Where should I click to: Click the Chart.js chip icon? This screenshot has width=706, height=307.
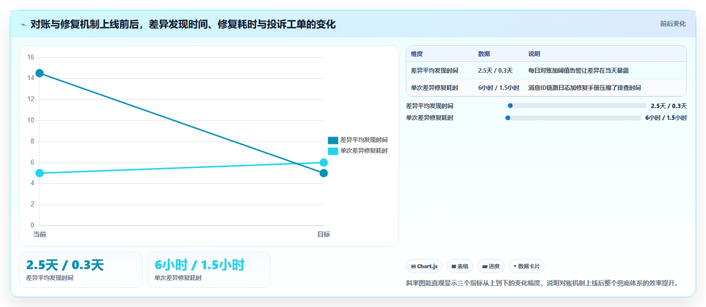[x=413, y=266]
